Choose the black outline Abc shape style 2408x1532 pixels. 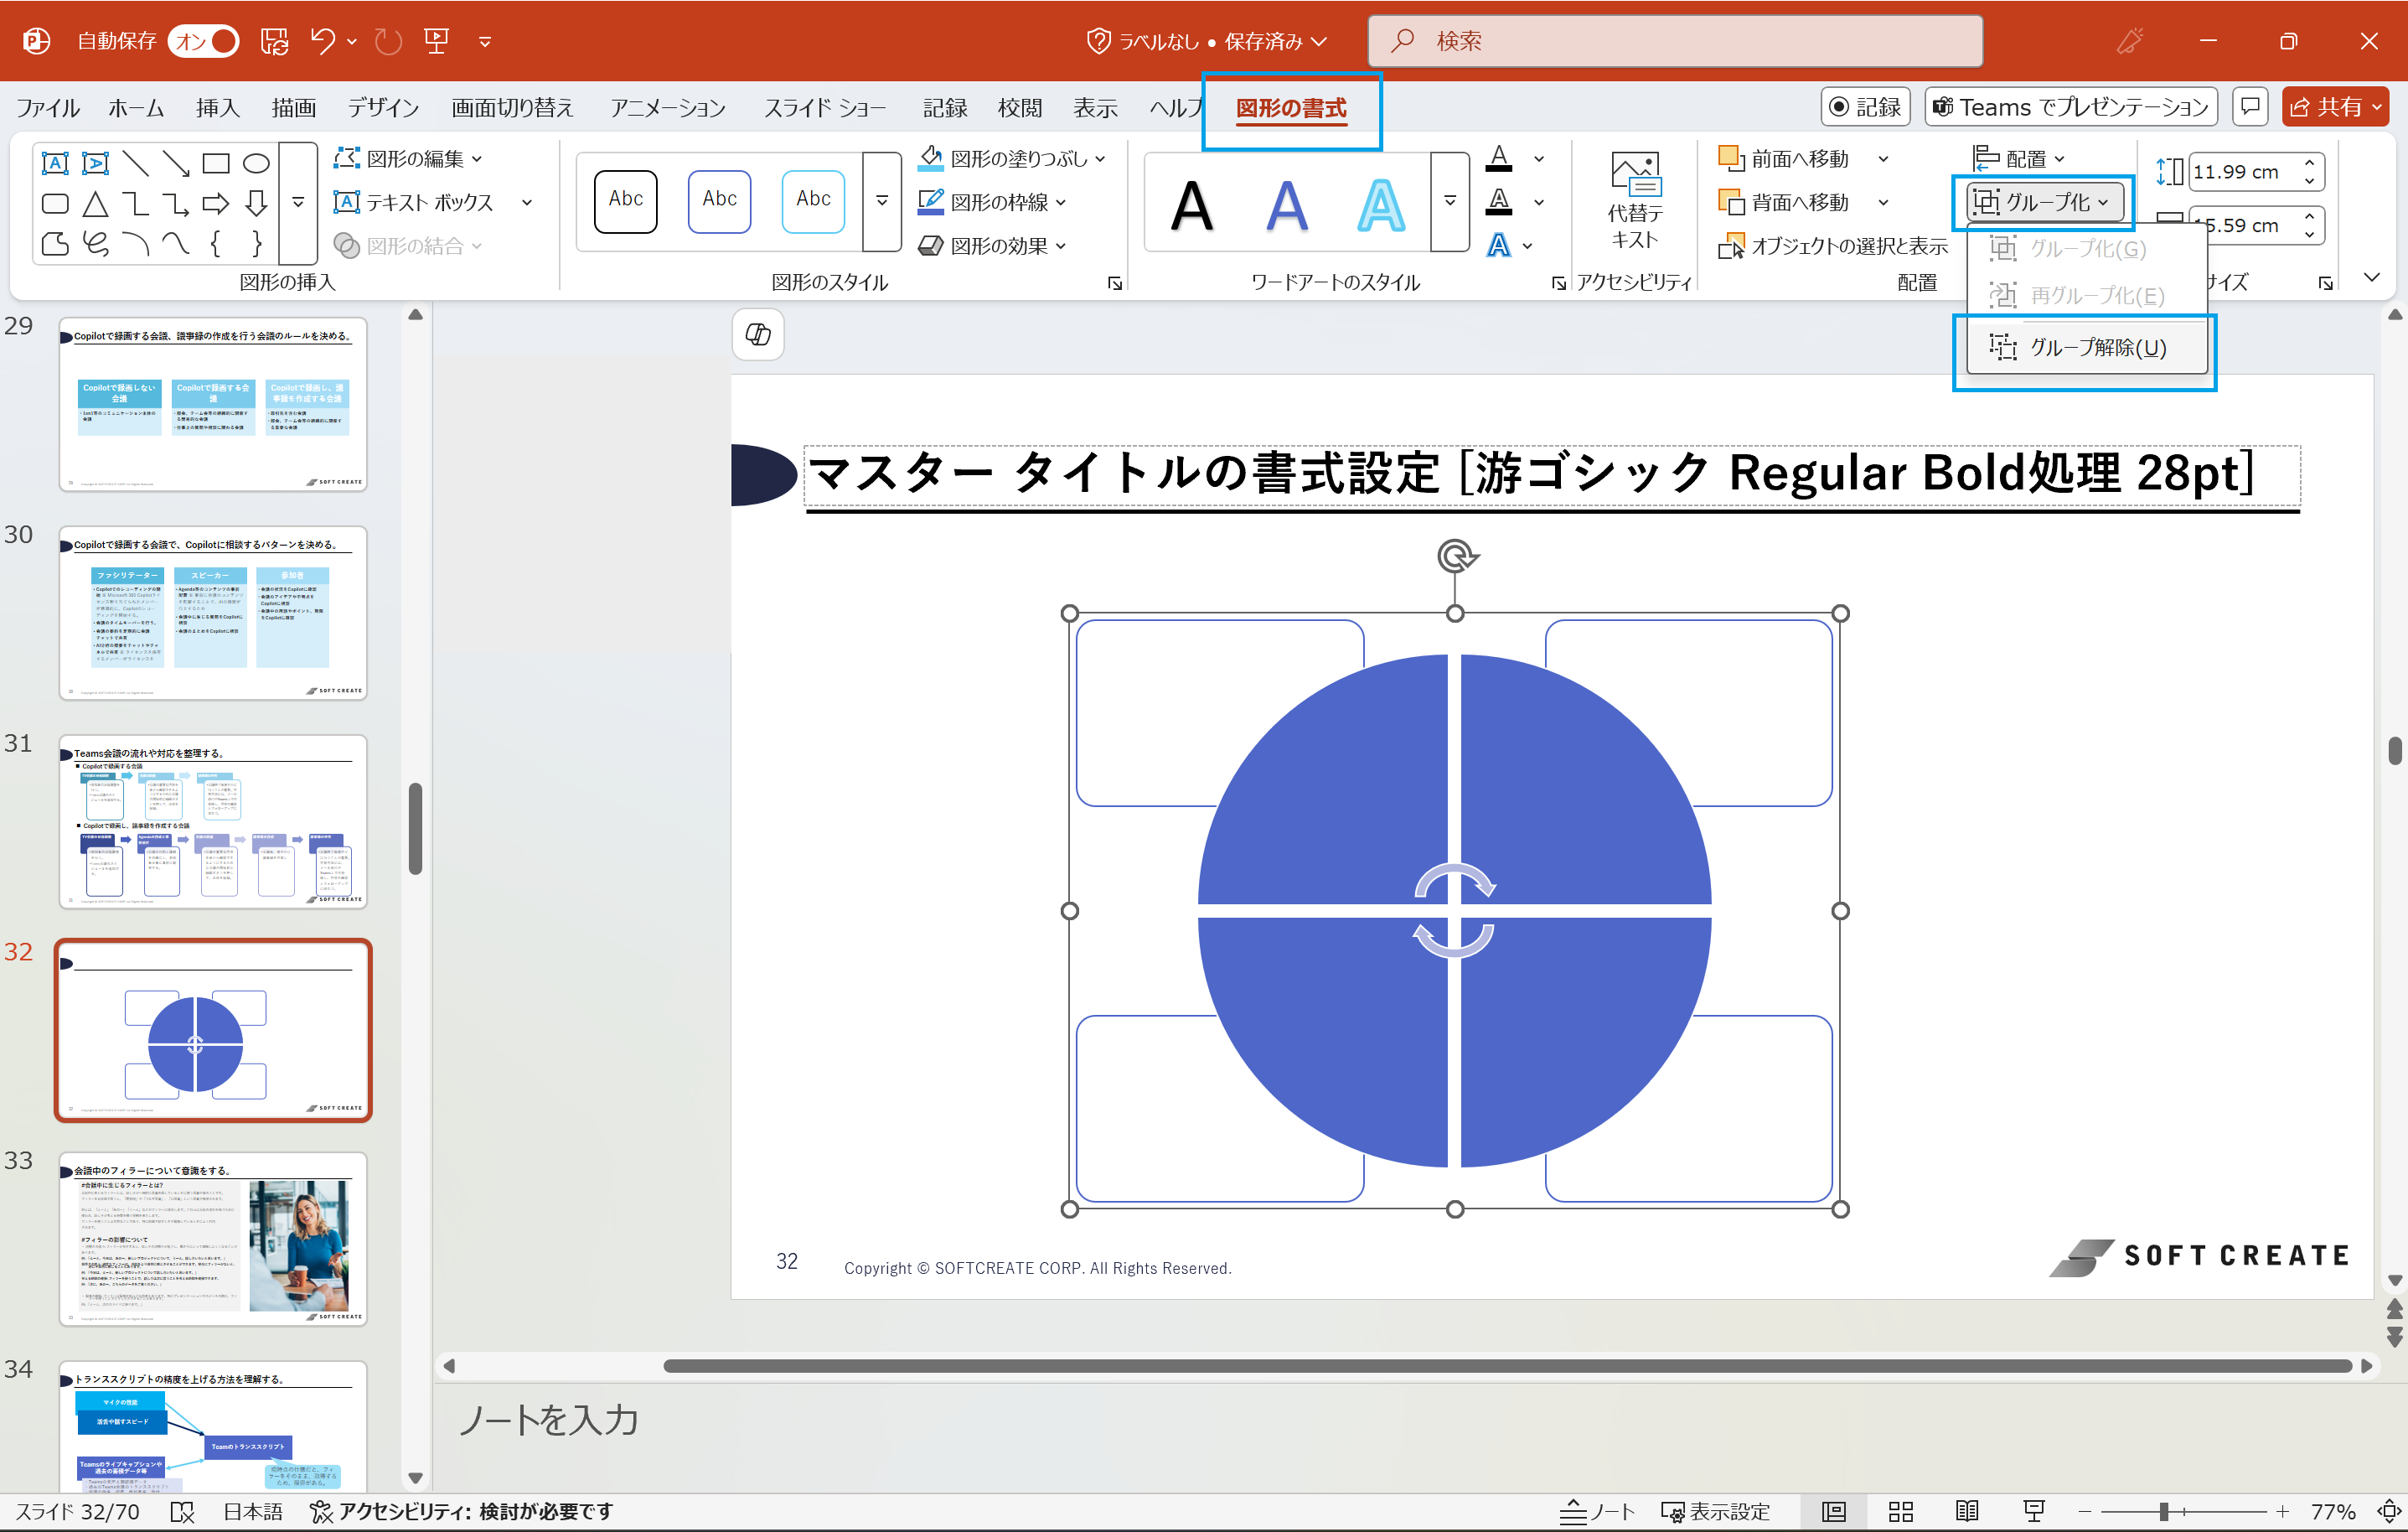[x=625, y=201]
